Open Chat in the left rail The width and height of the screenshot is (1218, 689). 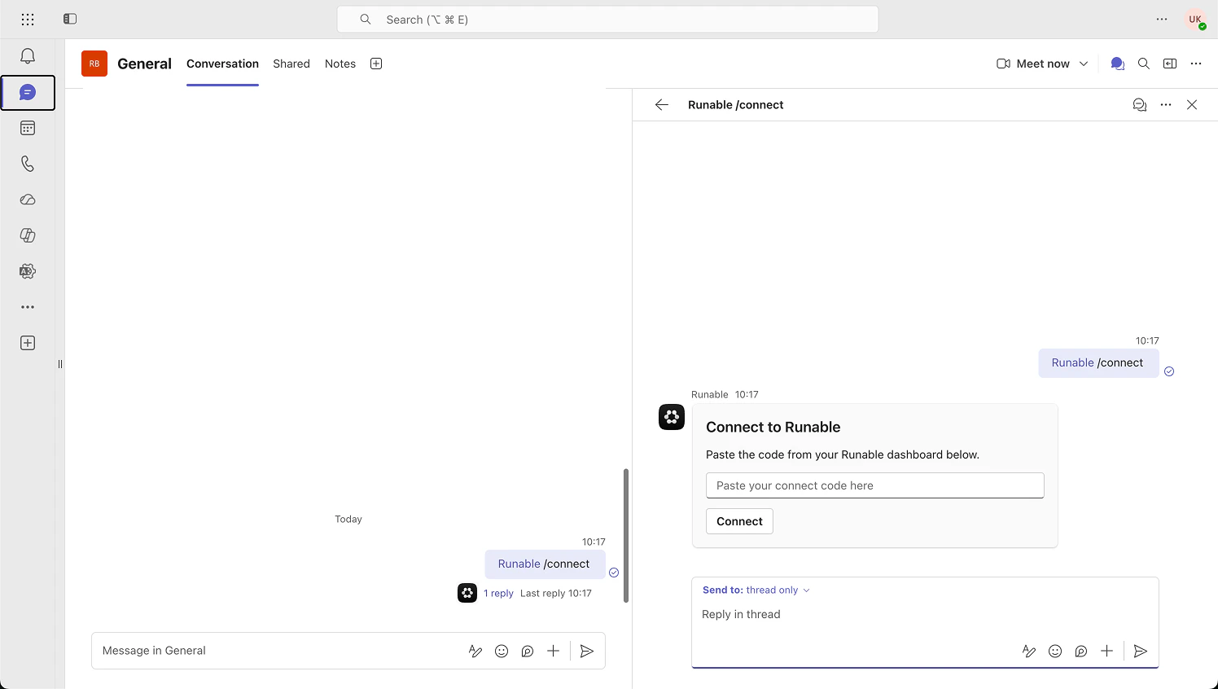click(28, 93)
